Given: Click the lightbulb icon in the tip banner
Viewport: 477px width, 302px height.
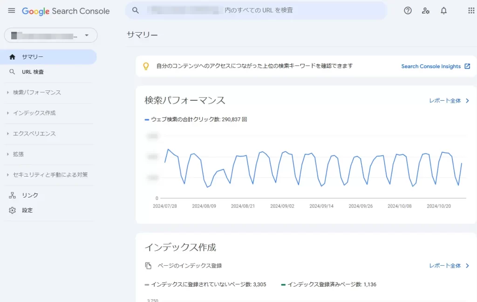Looking at the screenshot, I should [x=146, y=66].
